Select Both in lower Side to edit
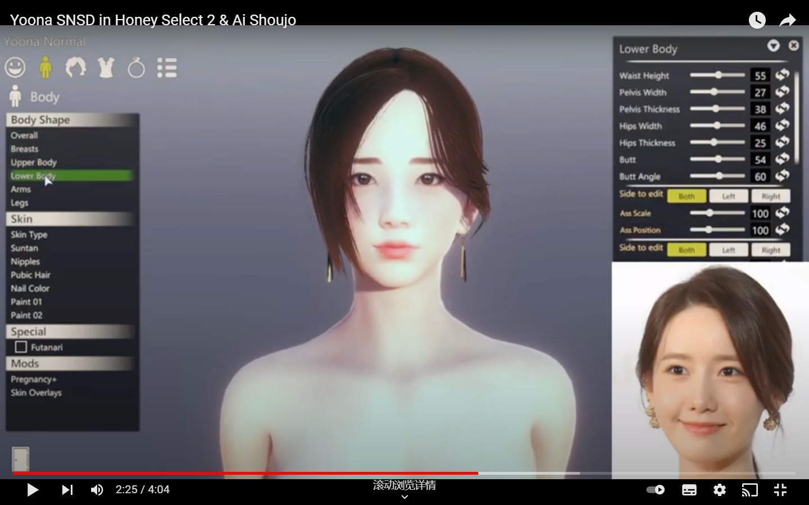 (687, 250)
